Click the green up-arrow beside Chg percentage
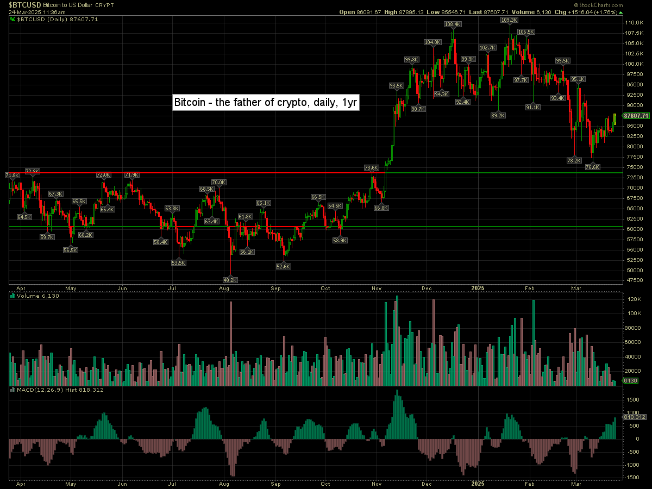This screenshot has height=489, width=652. [x=622, y=11]
